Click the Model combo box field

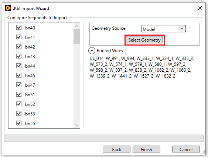tap(163, 29)
